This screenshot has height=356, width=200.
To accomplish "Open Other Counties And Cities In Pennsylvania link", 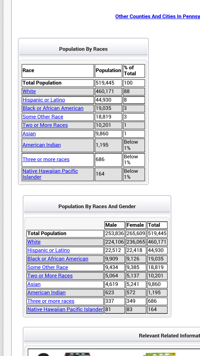I will tap(158, 17).
